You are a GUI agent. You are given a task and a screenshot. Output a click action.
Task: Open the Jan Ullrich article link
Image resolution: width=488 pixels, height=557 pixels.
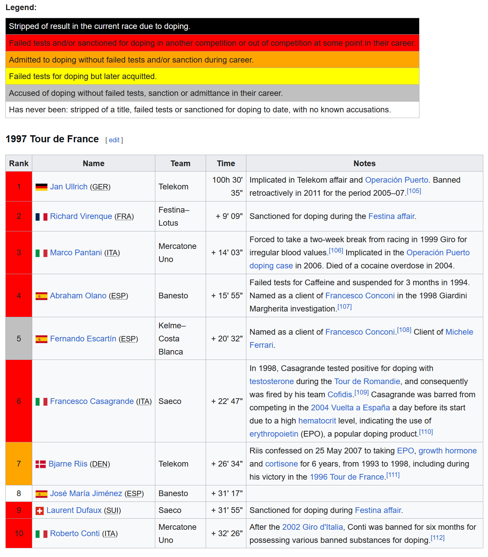[69, 187]
